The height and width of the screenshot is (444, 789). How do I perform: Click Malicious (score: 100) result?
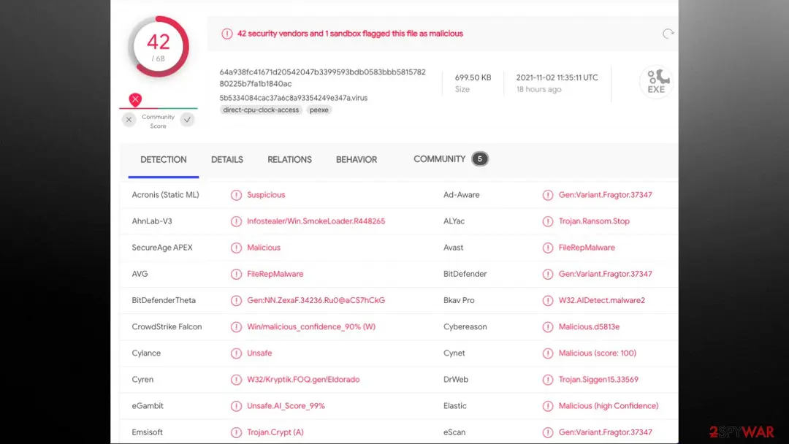click(x=598, y=353)
